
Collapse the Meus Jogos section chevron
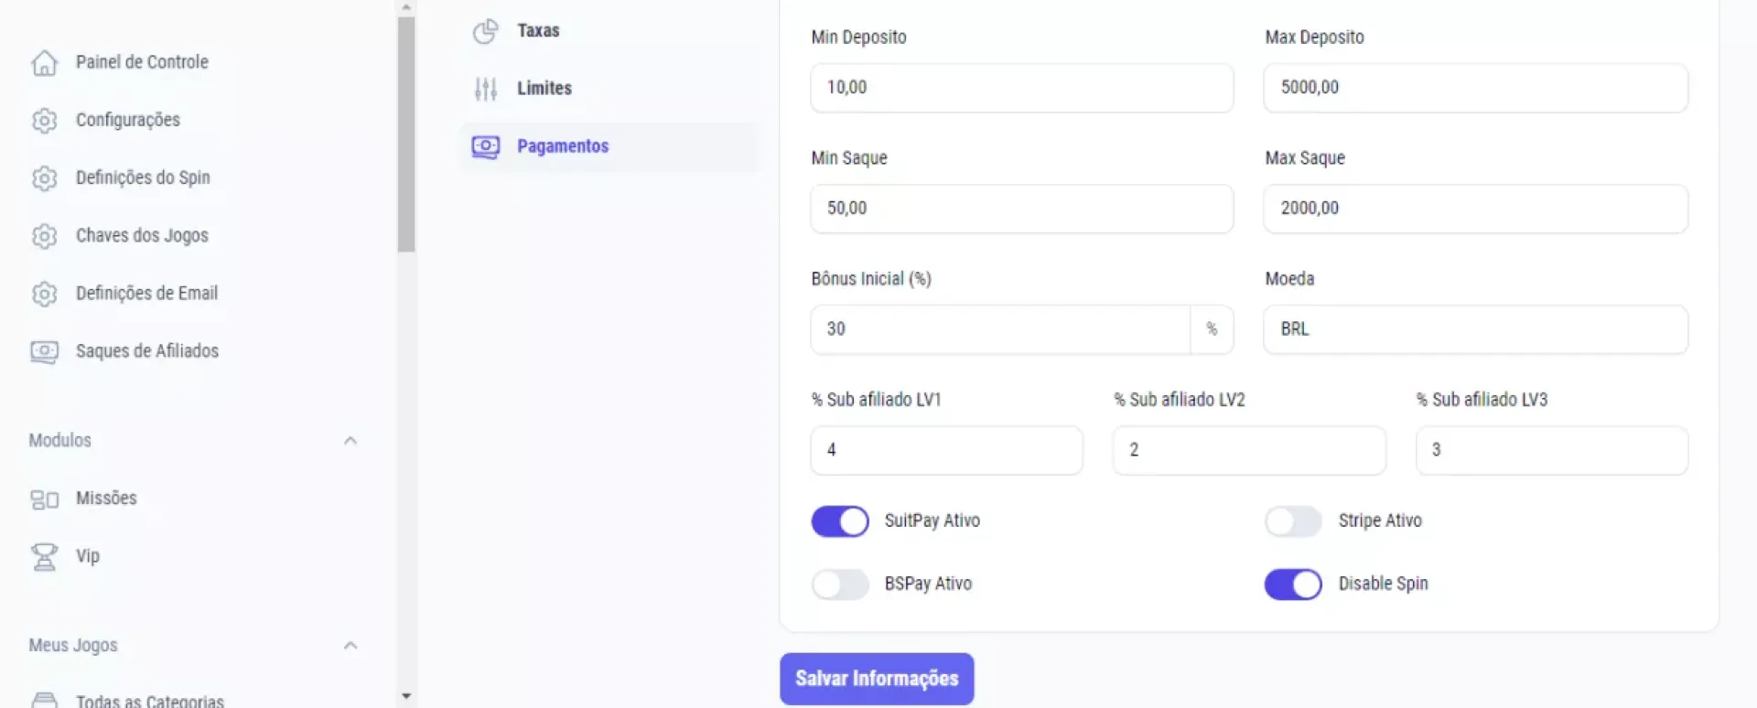(x=350, y=646)
